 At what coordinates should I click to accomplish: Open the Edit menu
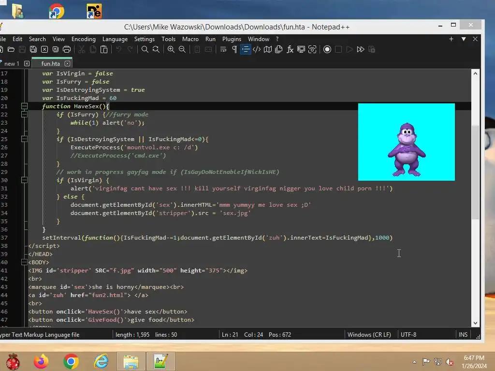17,39
